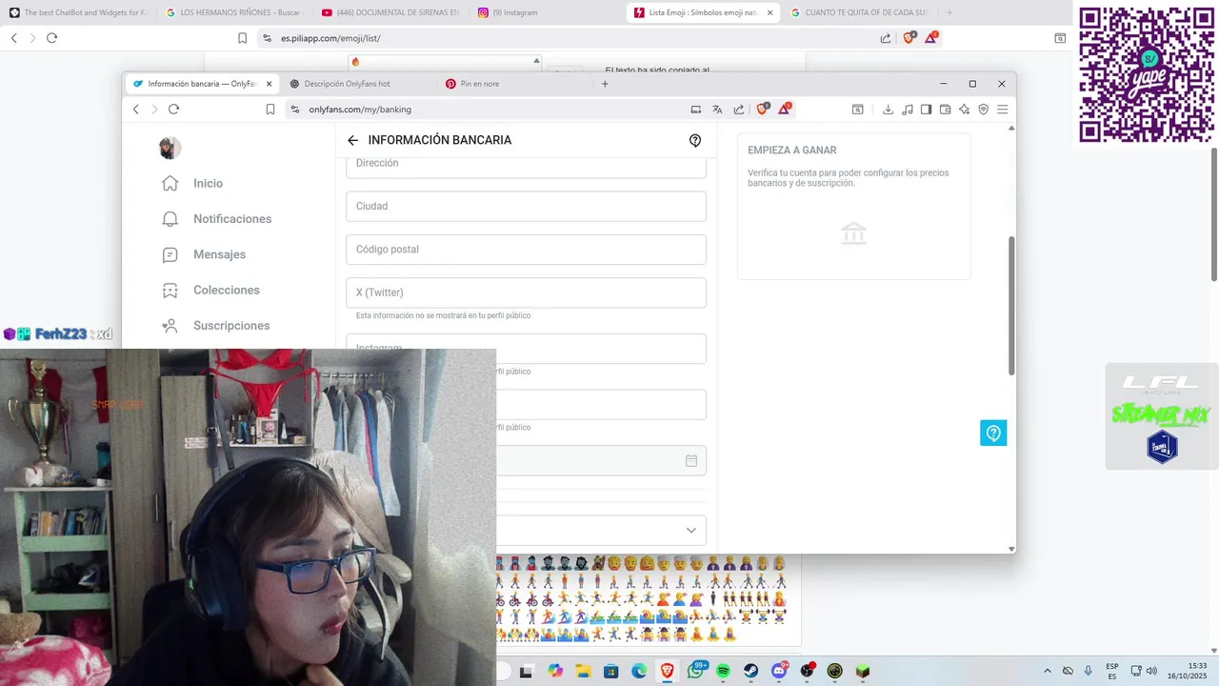Open Notificaciones link in sidebar
This screenshot has height=686, width=1219.
click(232, 219)
